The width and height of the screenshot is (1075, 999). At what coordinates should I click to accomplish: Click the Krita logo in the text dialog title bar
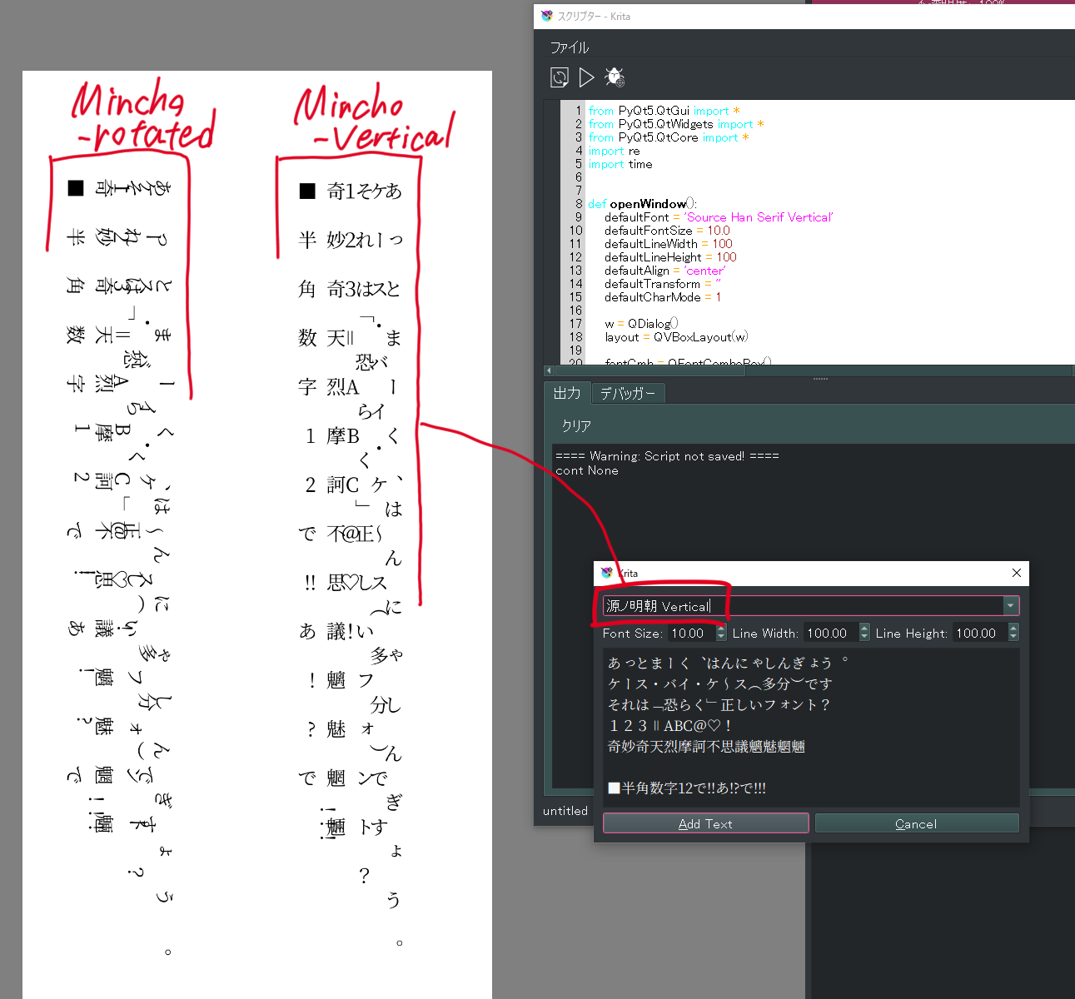[x=606, y=573]
